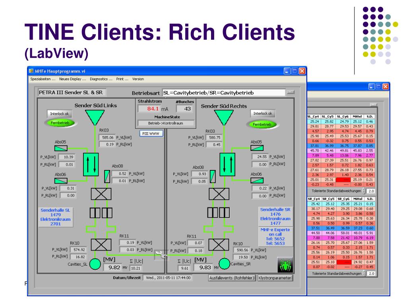Open the Betriebsart selection field
407x305 pixels.
click(224, 93)
